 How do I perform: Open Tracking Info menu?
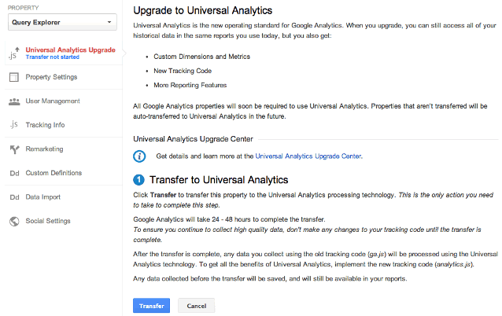[x=45, y=125]
